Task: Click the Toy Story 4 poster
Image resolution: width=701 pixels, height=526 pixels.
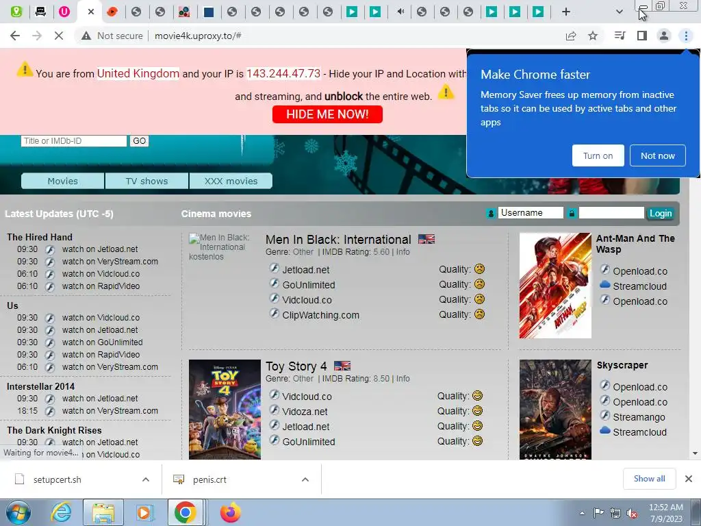Action: (225, 410)
